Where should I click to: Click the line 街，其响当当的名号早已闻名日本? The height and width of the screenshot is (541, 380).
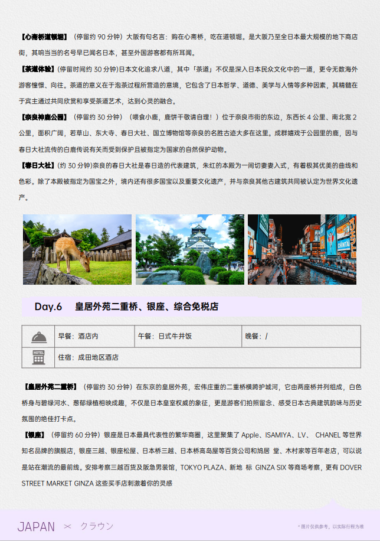click(107, 53)
